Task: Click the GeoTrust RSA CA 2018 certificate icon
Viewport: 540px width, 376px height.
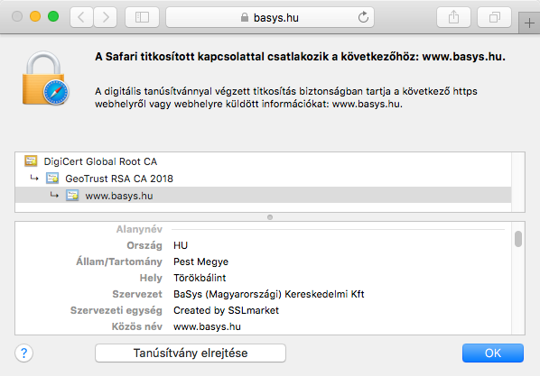Action: coord(52,179)
